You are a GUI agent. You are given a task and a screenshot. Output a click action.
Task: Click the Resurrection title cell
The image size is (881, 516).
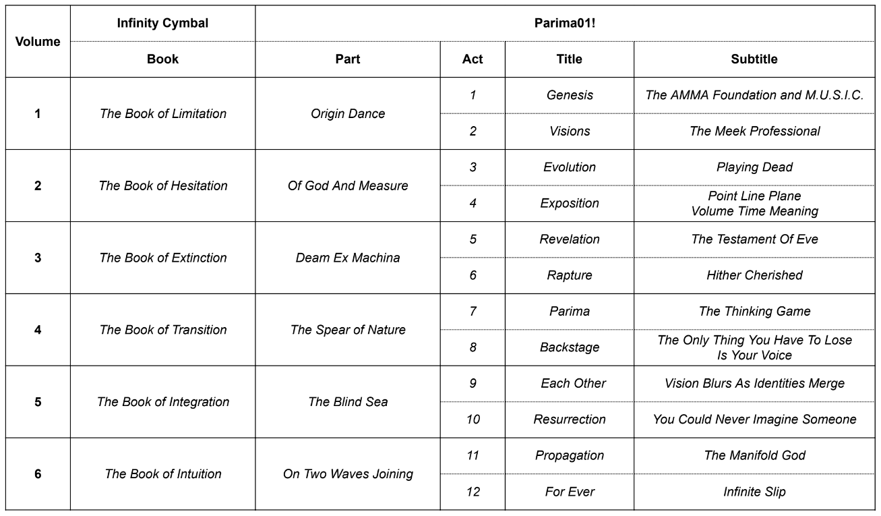point(570,420)
